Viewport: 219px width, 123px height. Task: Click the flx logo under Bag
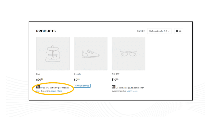tap(38, 87)
